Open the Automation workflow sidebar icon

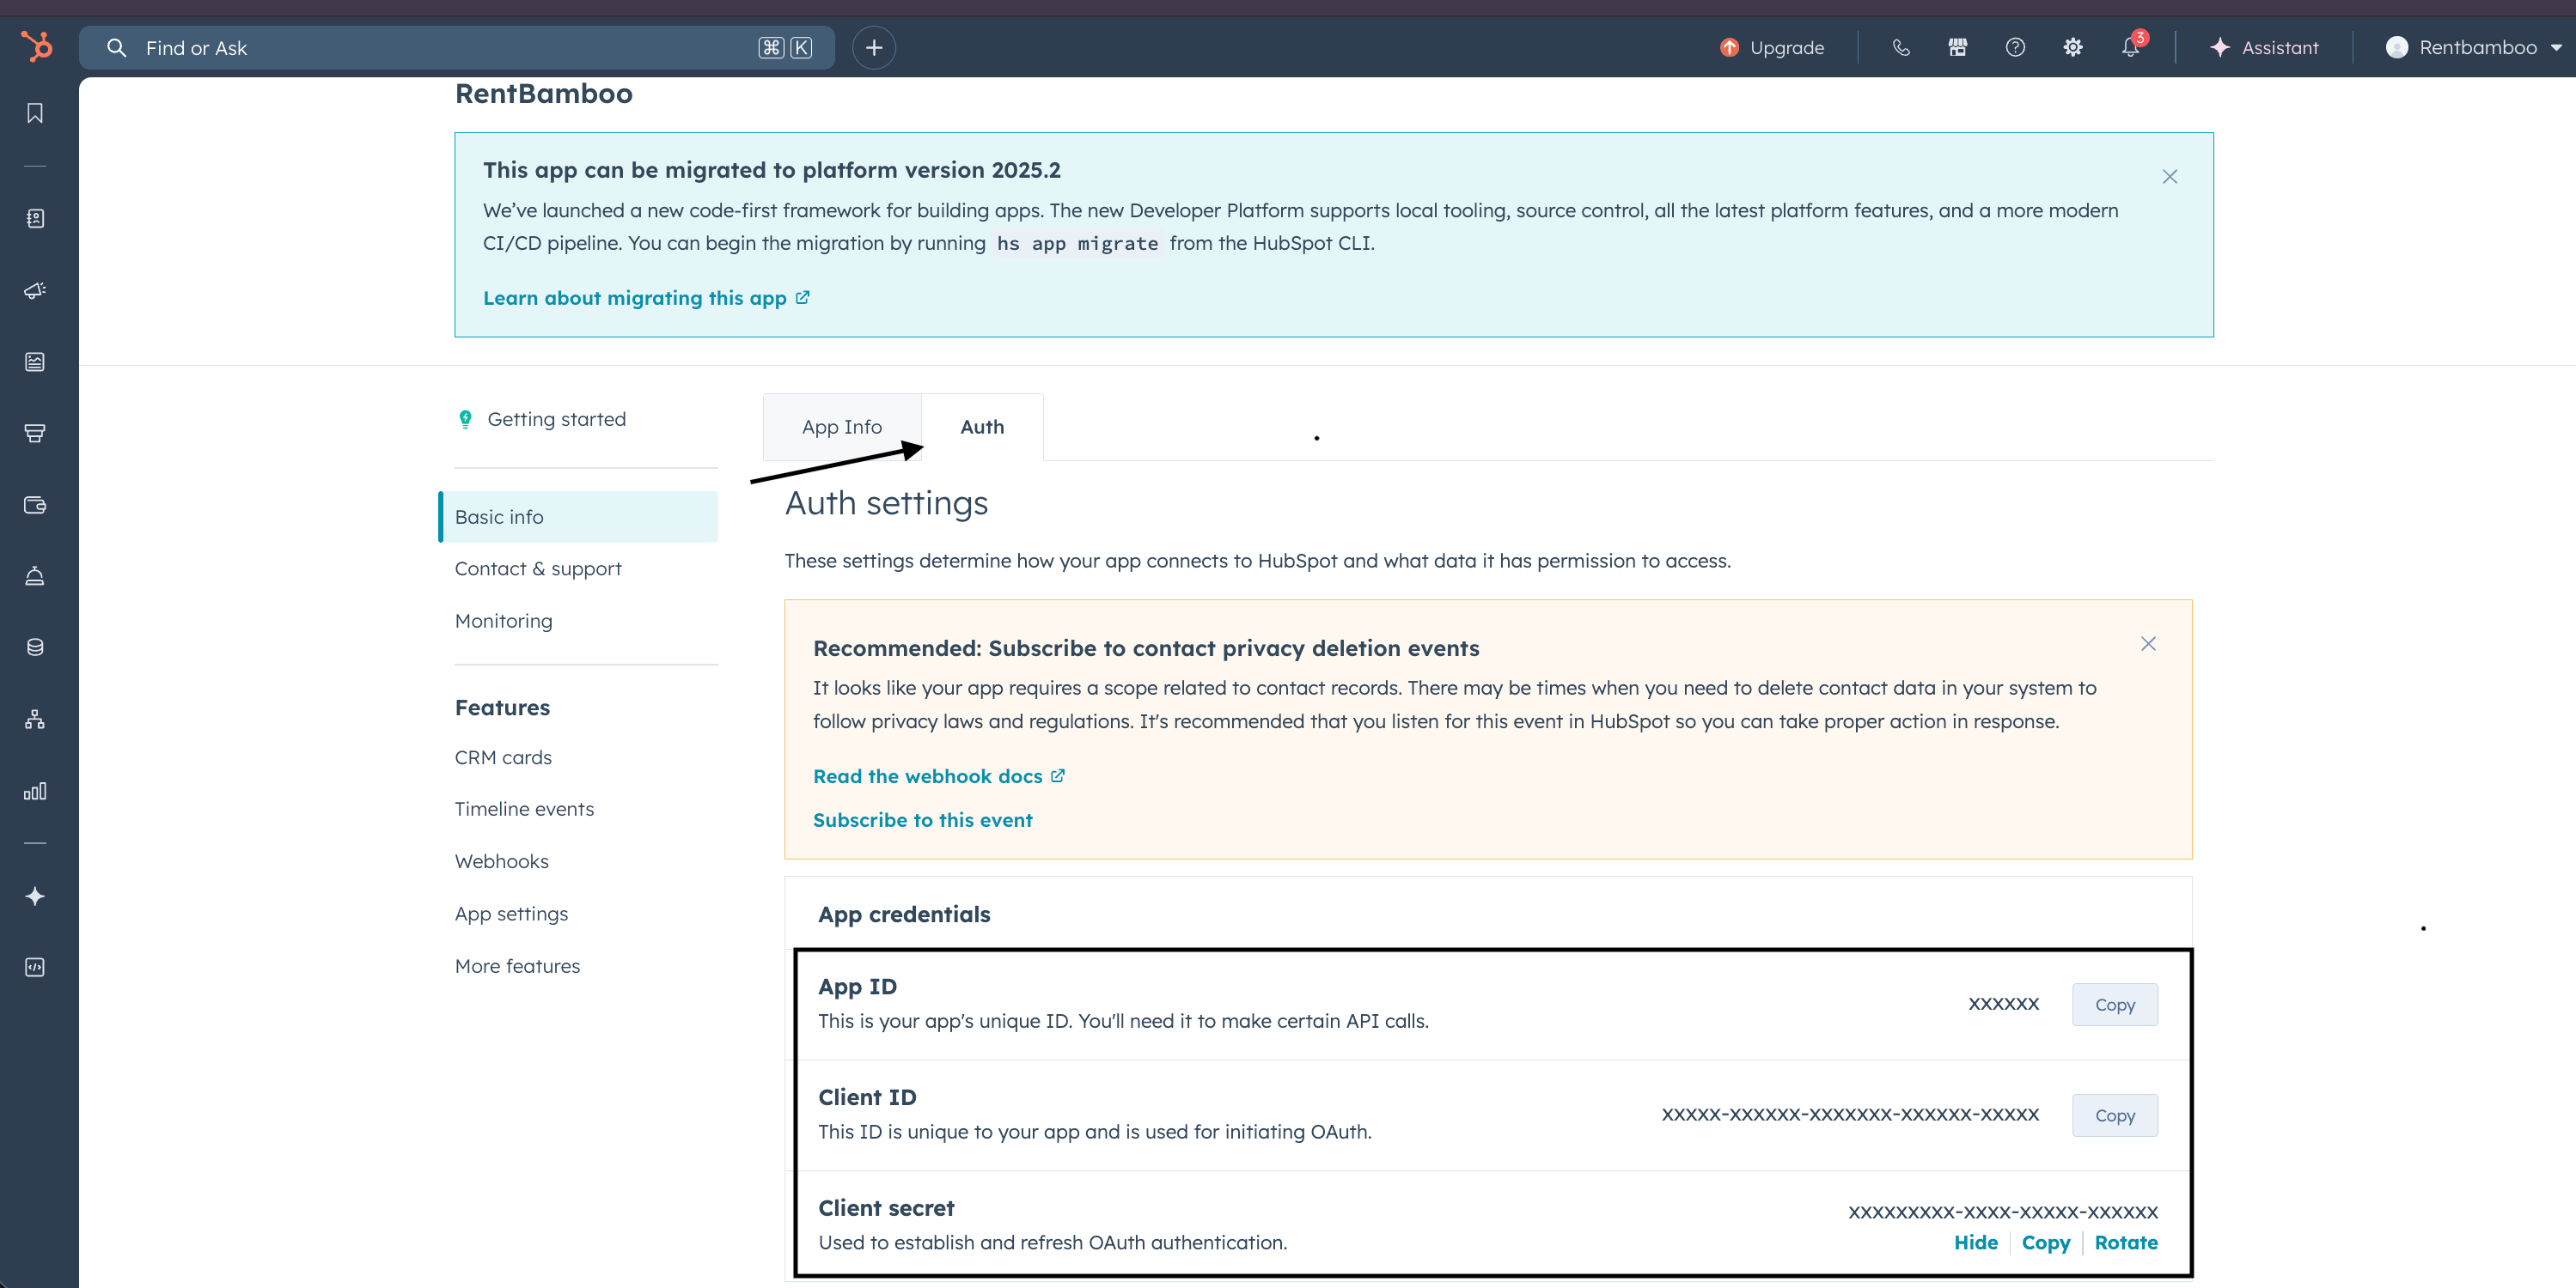click(35, 720)
